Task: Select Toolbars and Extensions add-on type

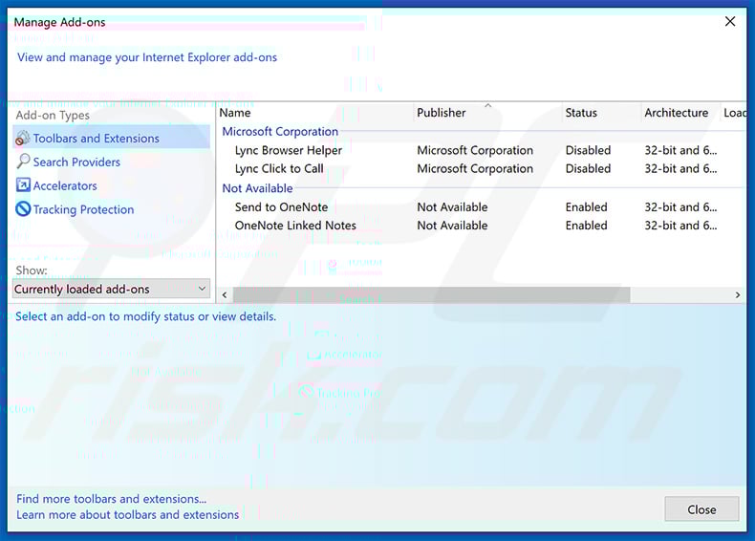Action: tap(112, 139)
